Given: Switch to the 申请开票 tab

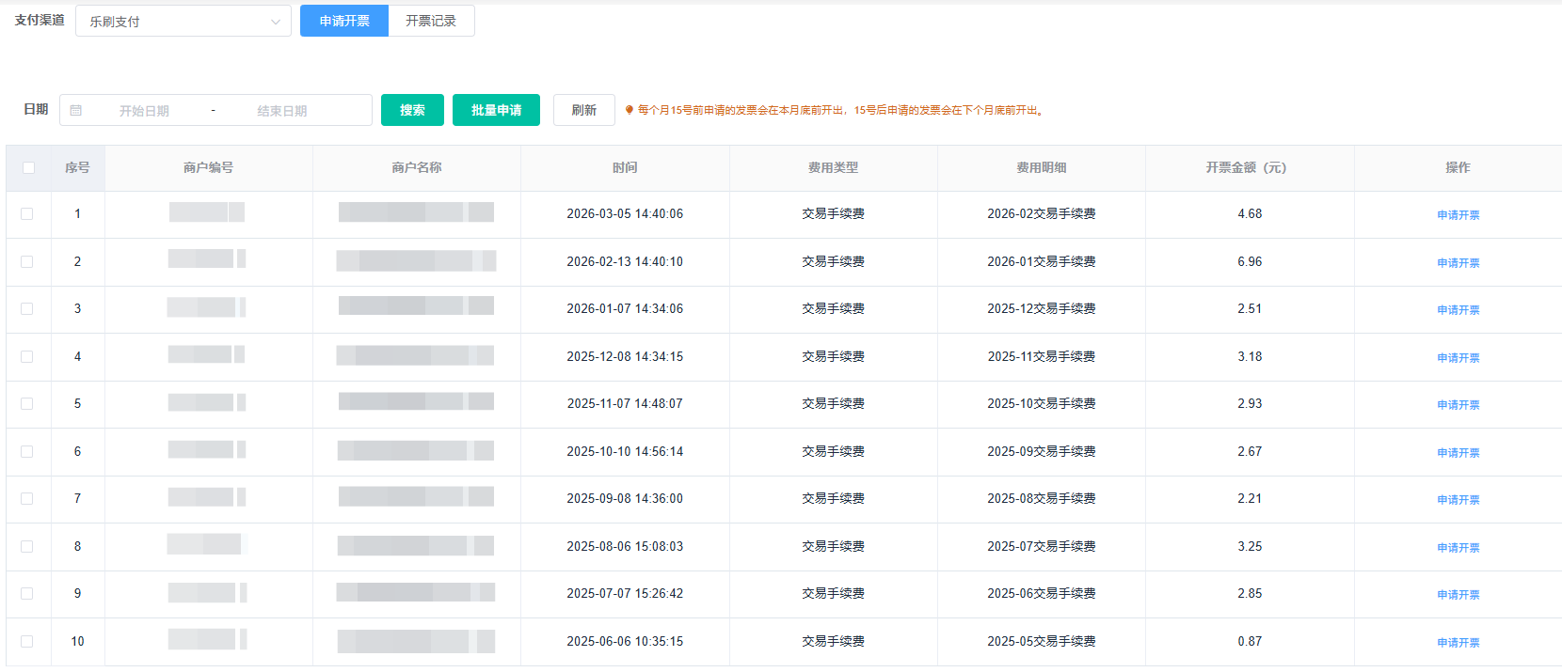Looking at the screenshot, I should 344,21.
